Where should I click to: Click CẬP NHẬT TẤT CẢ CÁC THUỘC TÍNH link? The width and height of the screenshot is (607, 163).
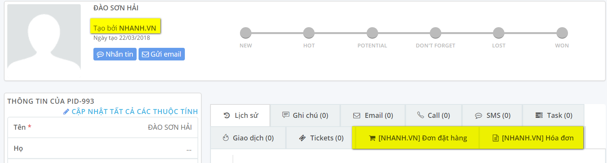pyautogui.click(x=135, y=111)
